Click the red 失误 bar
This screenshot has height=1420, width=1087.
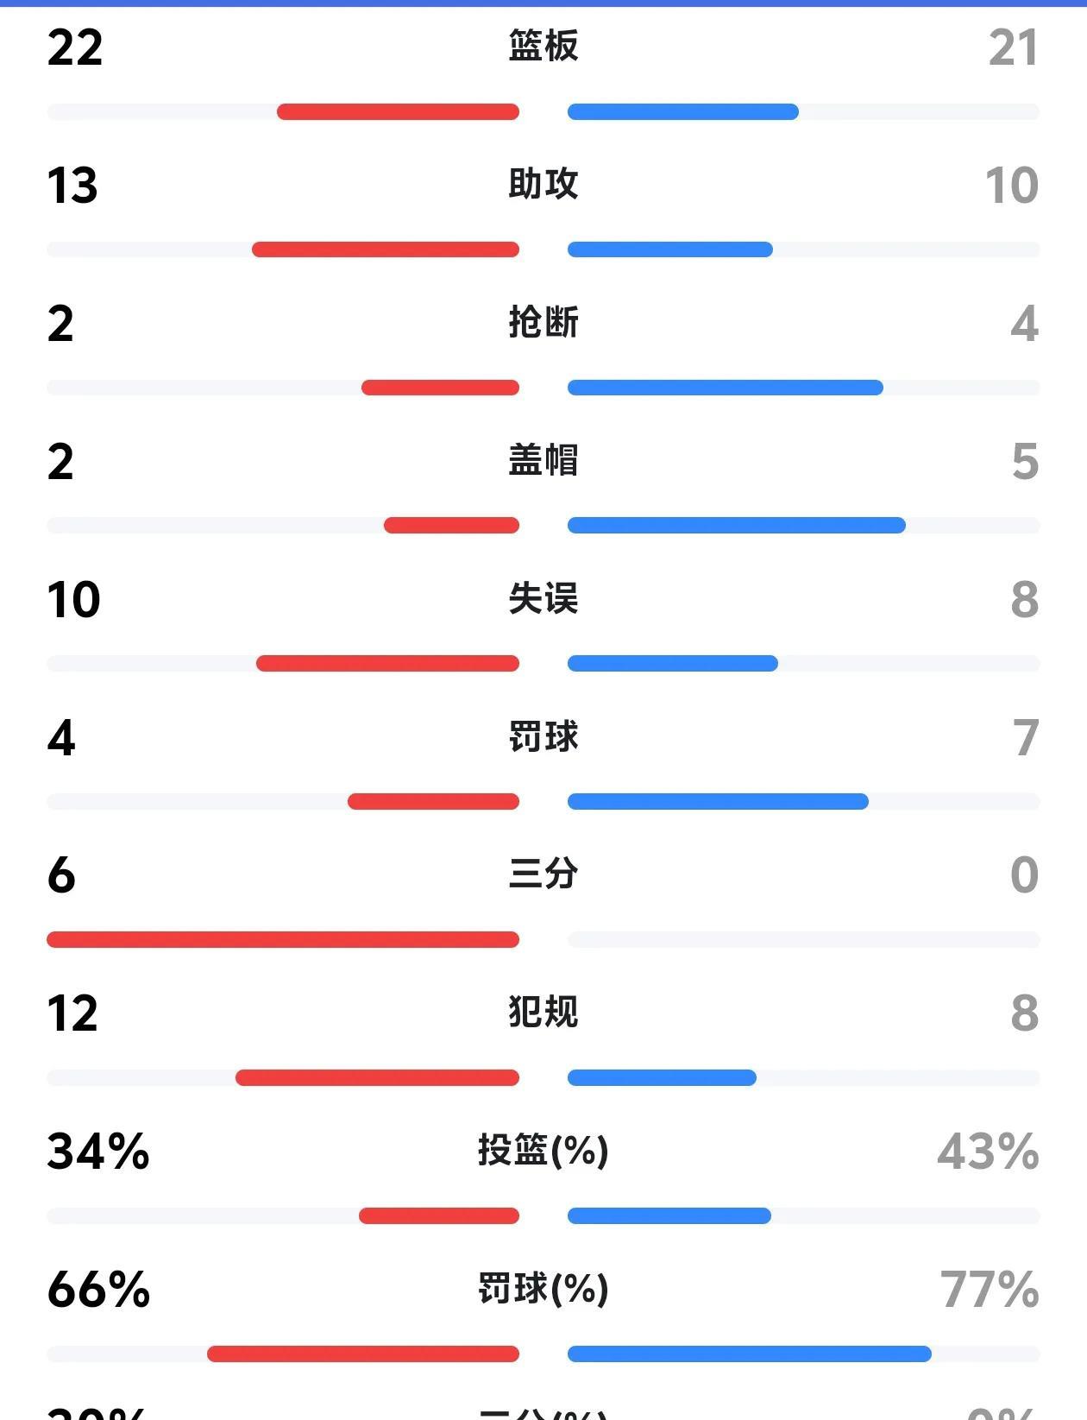pos(387,663)
